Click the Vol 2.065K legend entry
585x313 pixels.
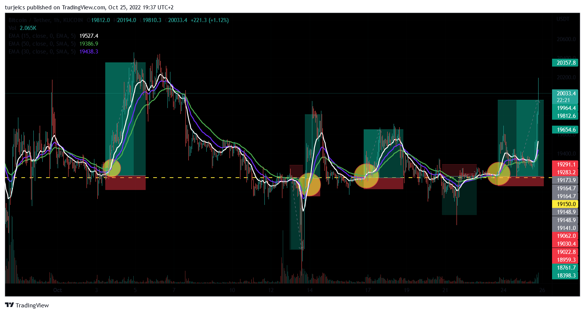click(x=22, y=28)
